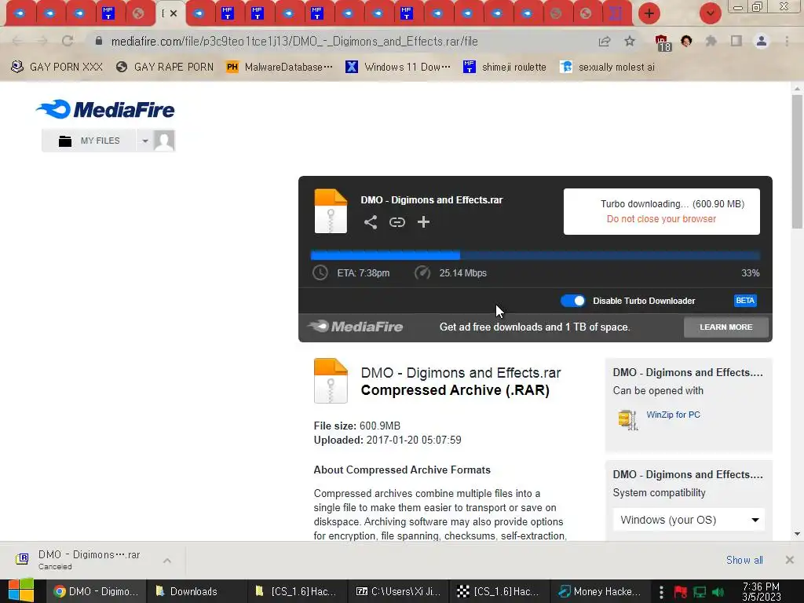Go back to the previous page
This screenshot has width=804, height=603.
16,41
